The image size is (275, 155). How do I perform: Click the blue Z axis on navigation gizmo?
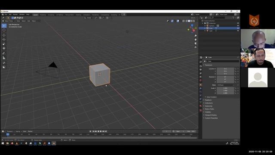(x=192, y=25)
